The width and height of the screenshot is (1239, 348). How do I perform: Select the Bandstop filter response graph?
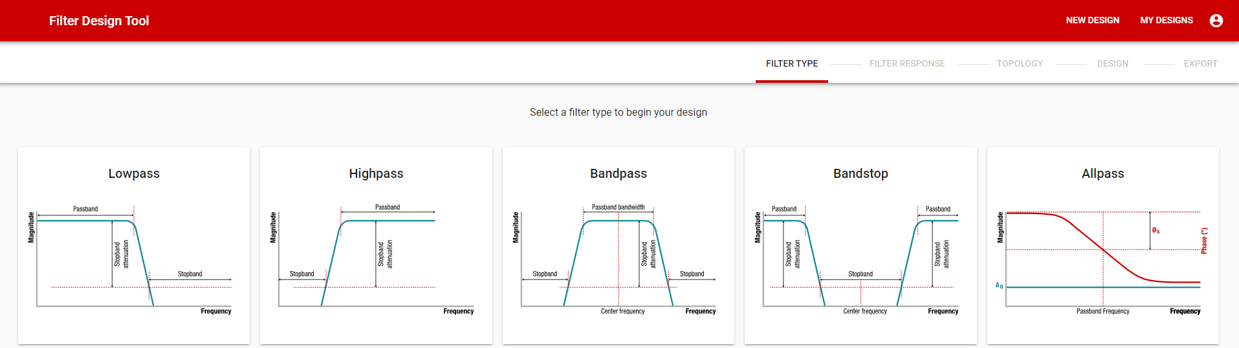pos(860,259)
